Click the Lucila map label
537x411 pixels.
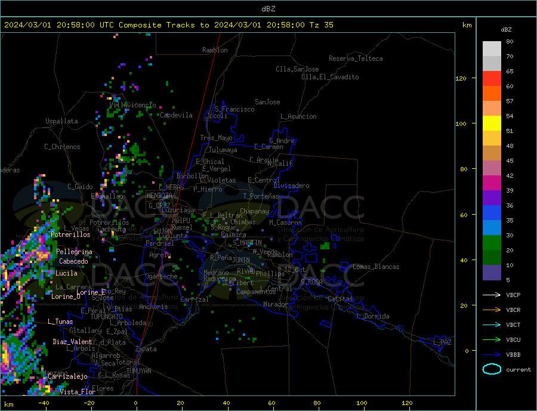(66, 273)
